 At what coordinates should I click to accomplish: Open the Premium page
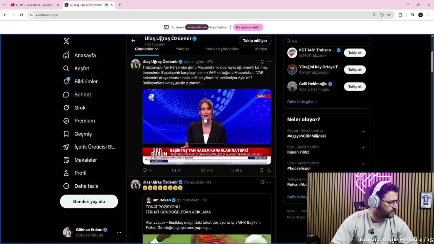point(79,121)
